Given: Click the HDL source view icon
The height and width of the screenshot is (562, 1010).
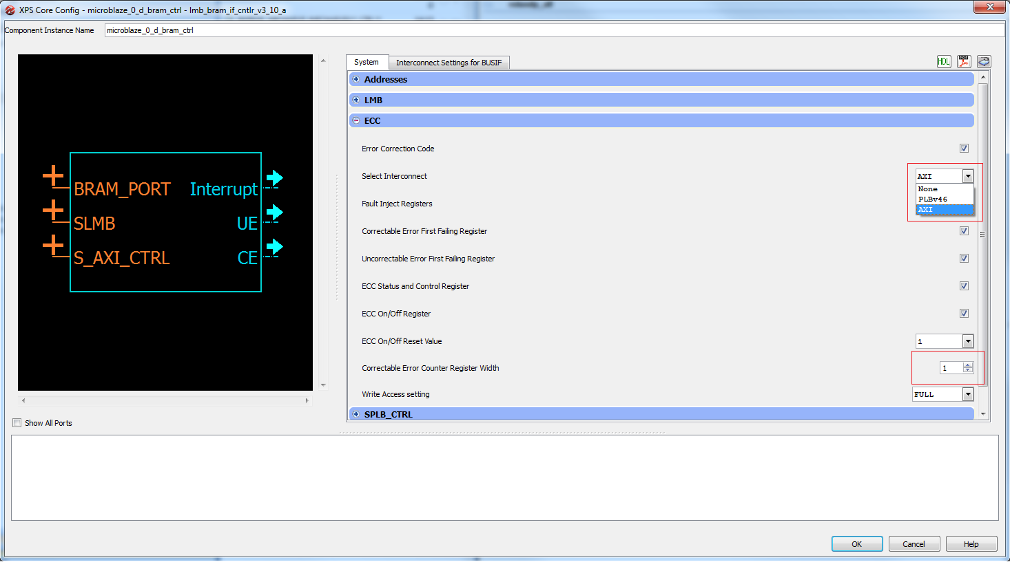Looking at the screenshot, I should [944, 61].
